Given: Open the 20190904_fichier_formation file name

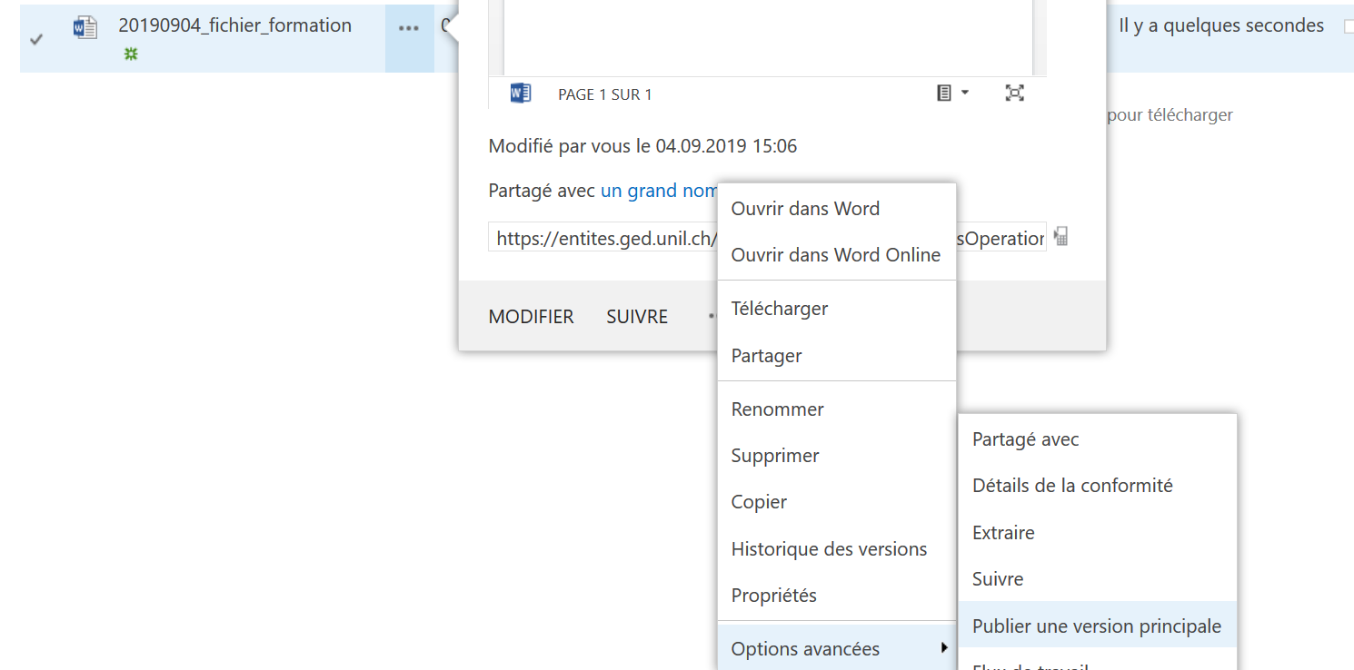Looking at the screenshot, I should (x=234, y=25).
